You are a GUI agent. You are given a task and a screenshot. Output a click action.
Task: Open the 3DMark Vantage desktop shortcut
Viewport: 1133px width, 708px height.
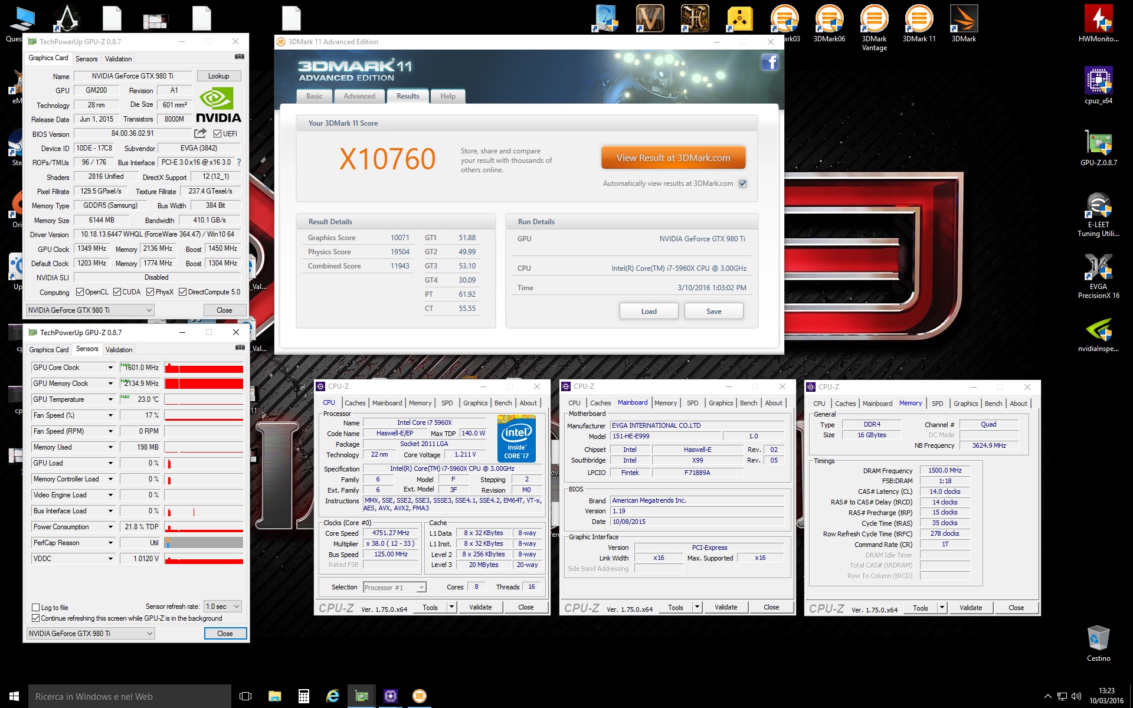click(x=874, y=27)
